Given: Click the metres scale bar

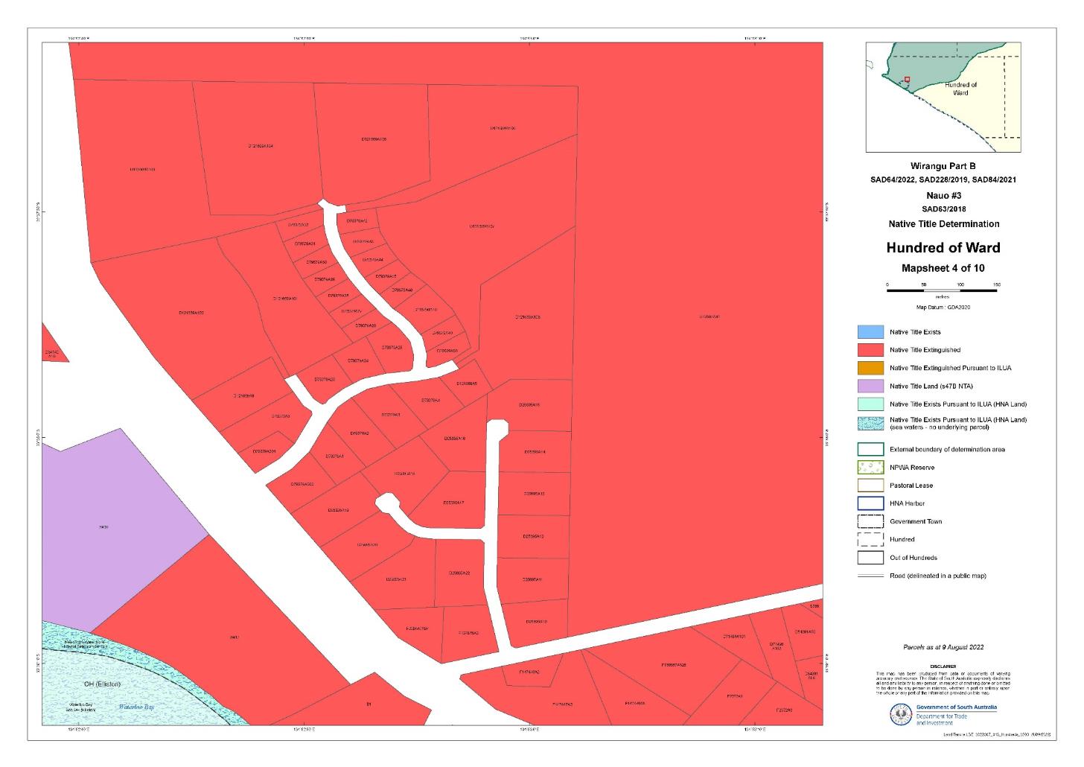Looking at the screenshot, I should (x=942, y=290).
